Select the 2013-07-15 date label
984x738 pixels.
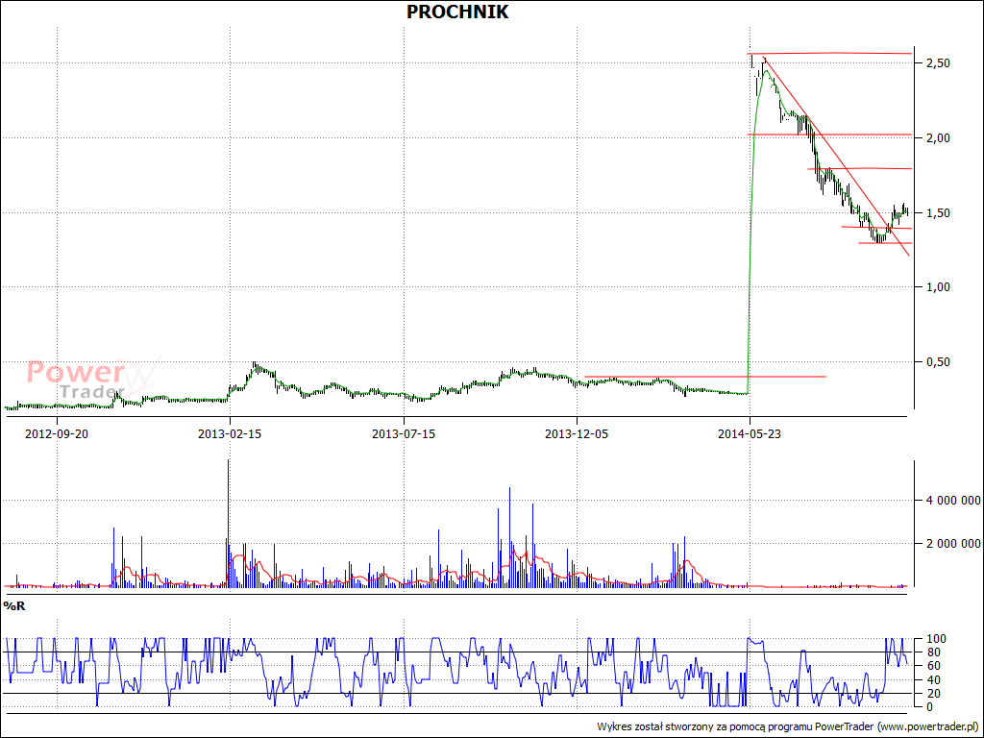point(404,433)
